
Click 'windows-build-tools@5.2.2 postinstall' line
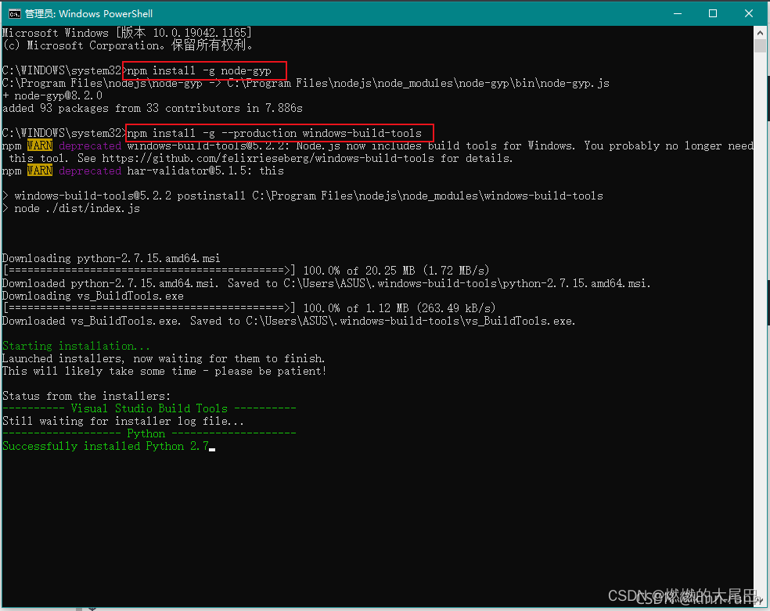pyautogui.click(x=303, y=196)
